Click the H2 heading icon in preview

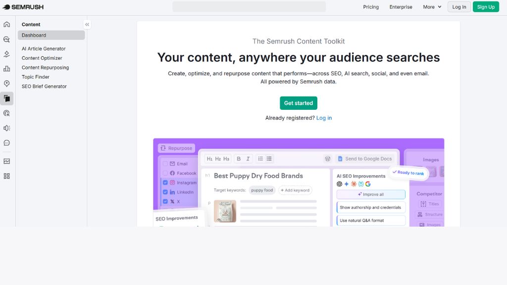coord(218,159)
